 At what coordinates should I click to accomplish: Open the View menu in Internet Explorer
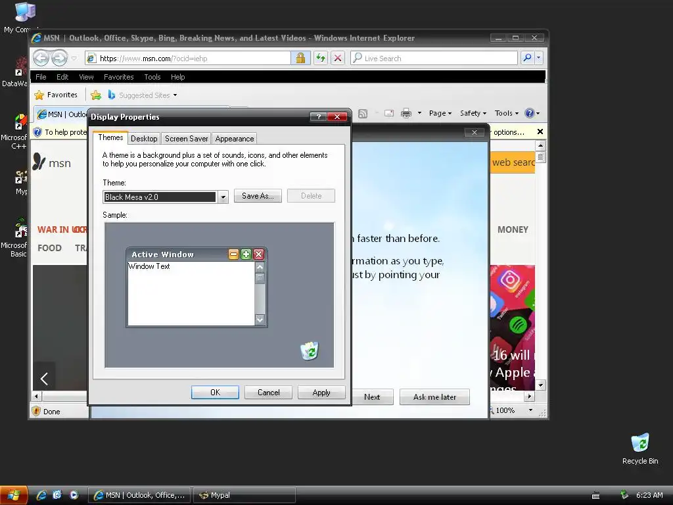pos(86,77)
